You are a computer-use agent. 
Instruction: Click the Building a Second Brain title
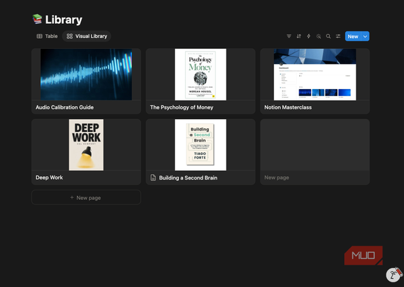(188, 178)
